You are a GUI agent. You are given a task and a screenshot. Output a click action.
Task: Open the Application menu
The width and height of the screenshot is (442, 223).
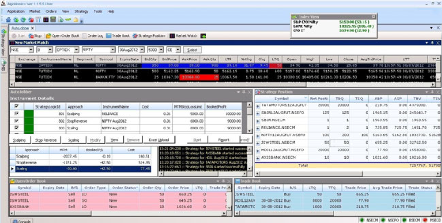coord(15,11)
